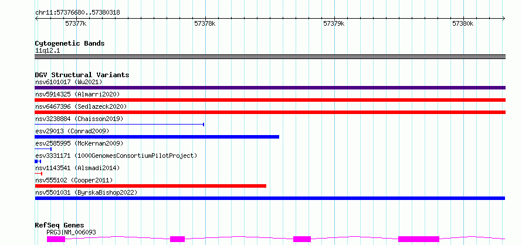Screen dimensions: 522x245
Task: Click the 57380k ruler label
Action: click(x=463, y=23)
